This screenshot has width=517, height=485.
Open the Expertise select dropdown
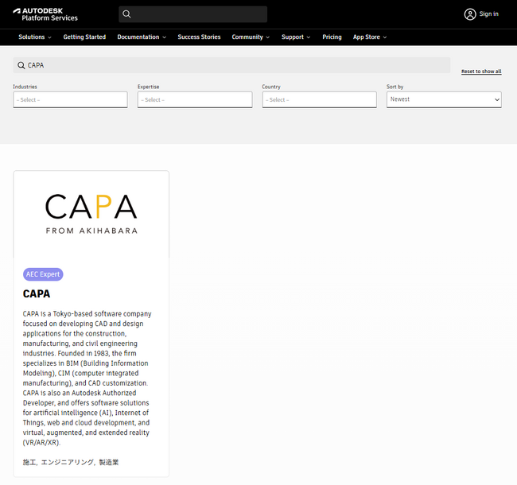click(x=195, y=99)
